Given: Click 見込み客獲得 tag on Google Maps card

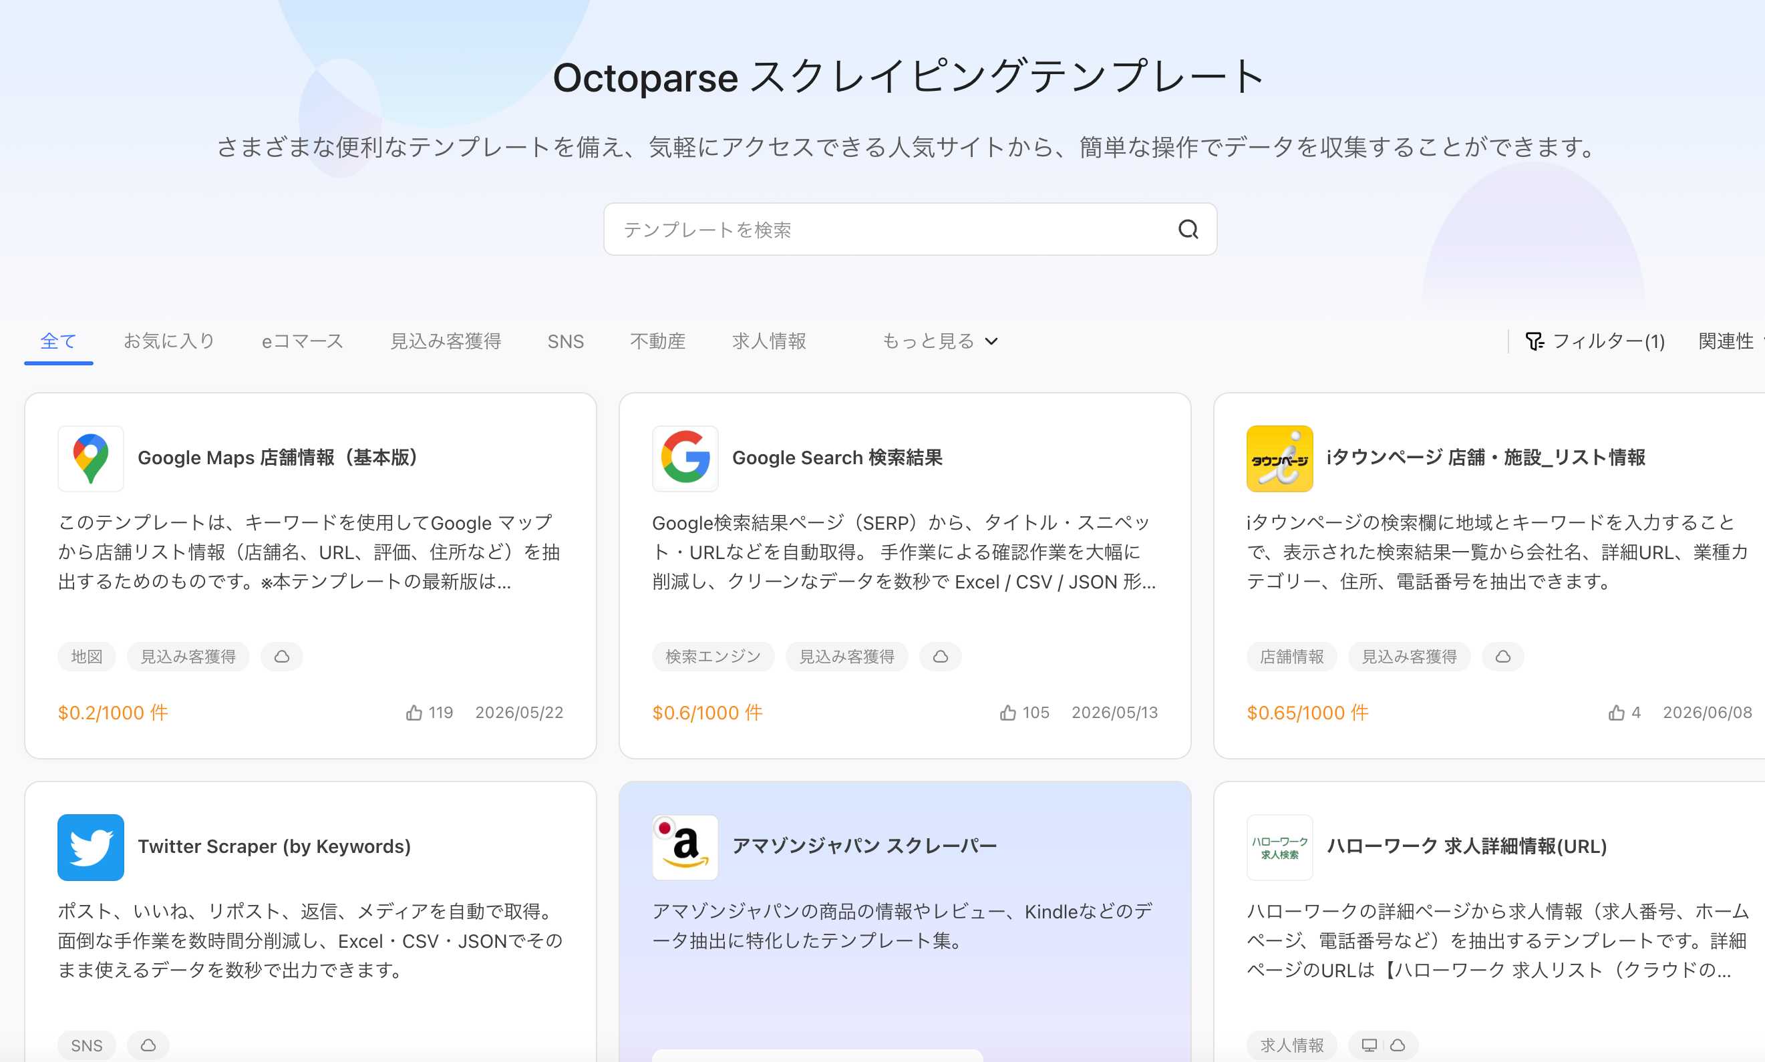Looking at the screenshot, I should (188, 656).
